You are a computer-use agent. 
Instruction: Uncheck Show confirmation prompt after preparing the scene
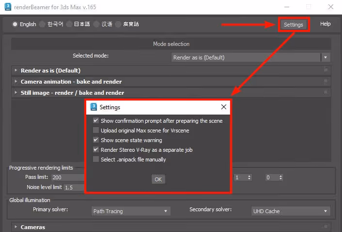point(96,120)
